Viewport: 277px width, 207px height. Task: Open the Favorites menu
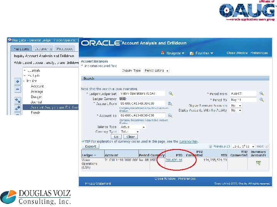[204, 53]
